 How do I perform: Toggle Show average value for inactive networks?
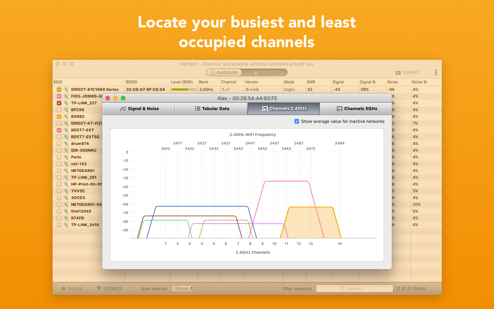pos(297,121)
